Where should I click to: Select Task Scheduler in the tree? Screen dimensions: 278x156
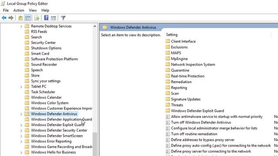click(x=43, y=92)
